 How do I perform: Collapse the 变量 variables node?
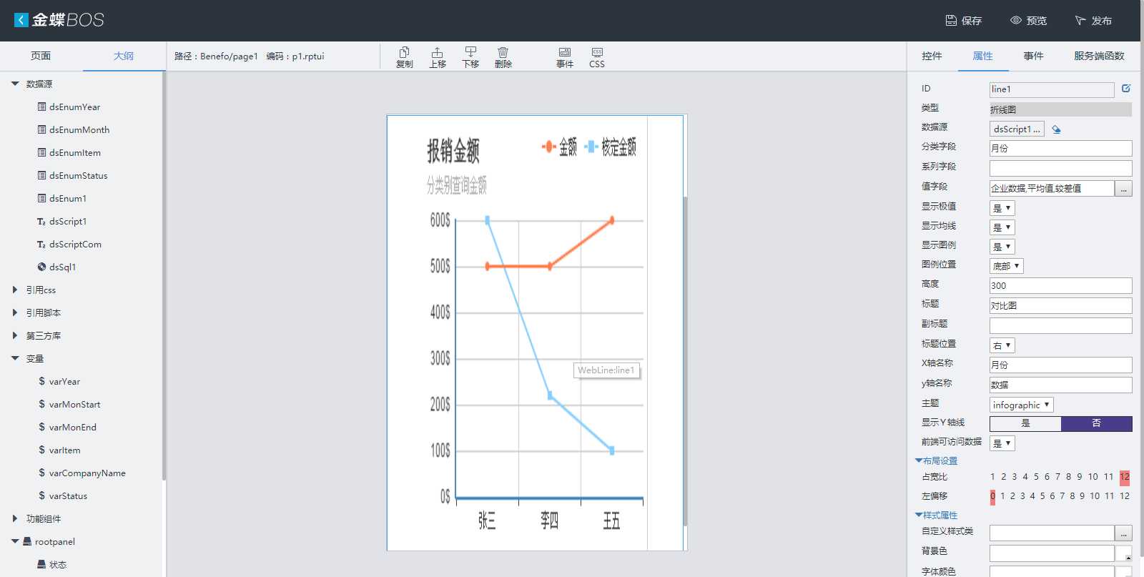15,358
